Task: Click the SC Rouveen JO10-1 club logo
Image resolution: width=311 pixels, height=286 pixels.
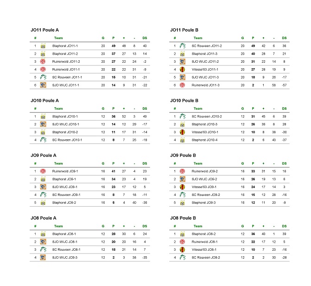Action: pos(43,140)
